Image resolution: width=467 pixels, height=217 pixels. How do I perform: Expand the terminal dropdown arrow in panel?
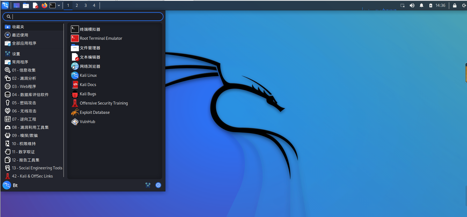pyautogui.click(x=59, y=5)
